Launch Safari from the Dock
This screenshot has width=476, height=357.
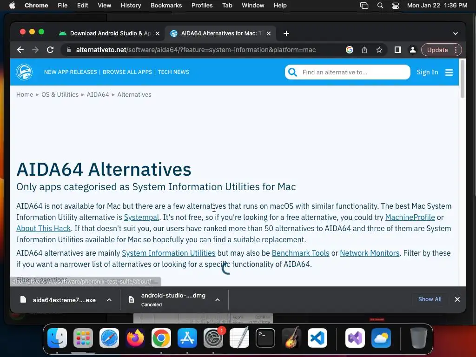[x=109, y=338]
